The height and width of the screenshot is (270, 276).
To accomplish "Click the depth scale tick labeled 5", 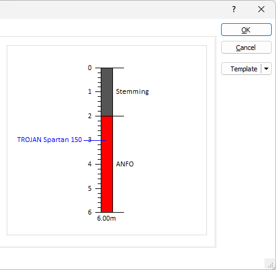I will tap(90, 188).
